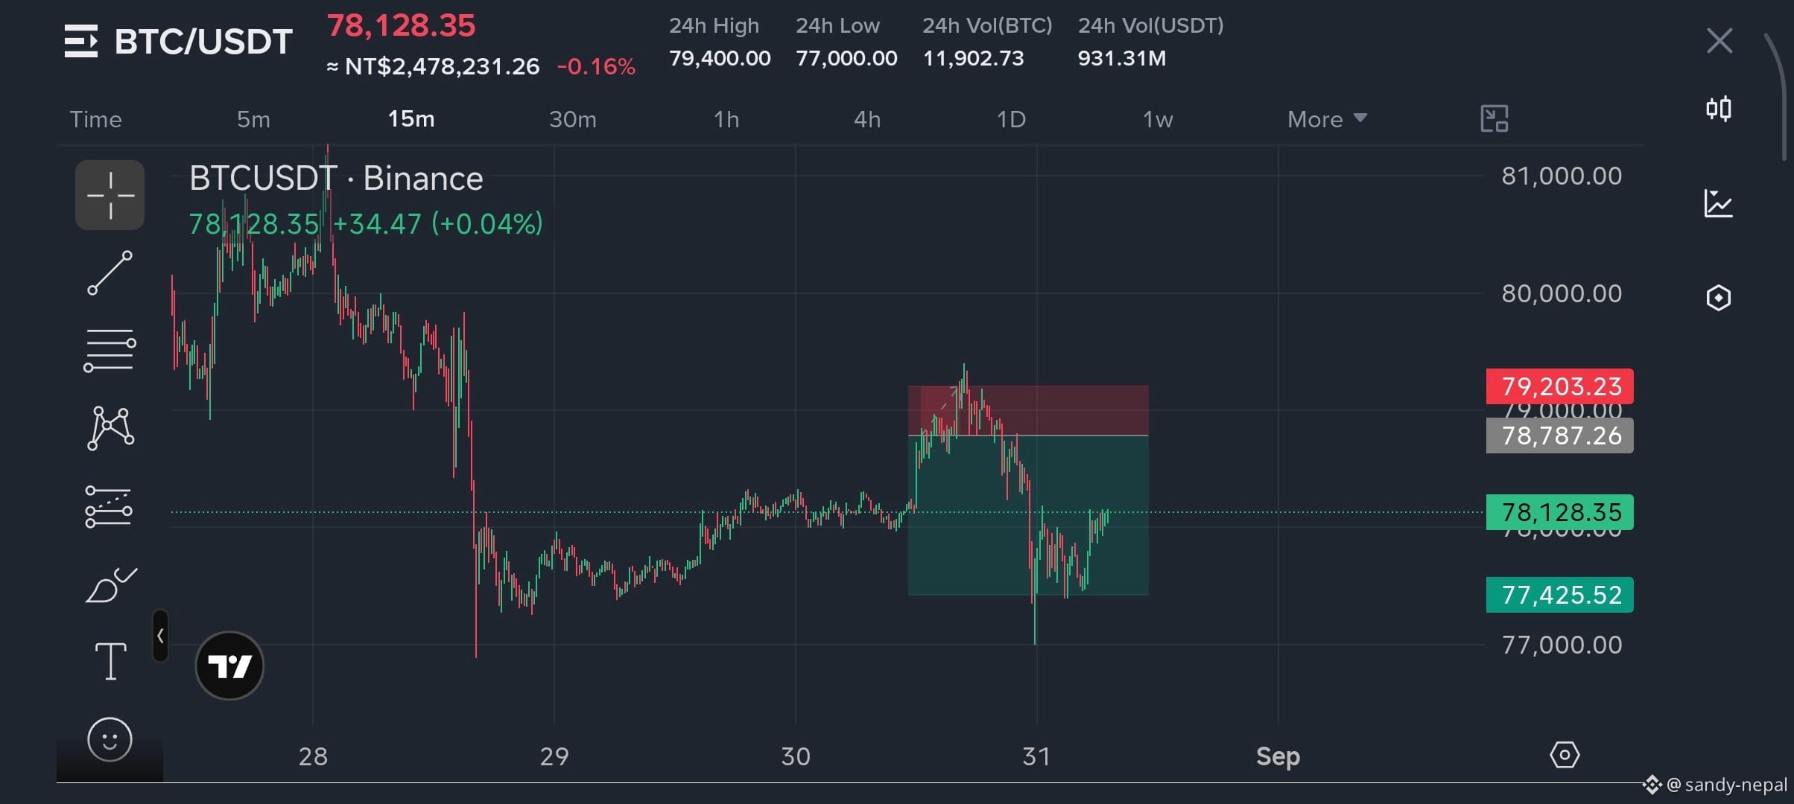Image resolution: width=1794 pixels, height=804 pixels.
Task: Click the 81,000.00 price axis label
Action: [1562, 176]
